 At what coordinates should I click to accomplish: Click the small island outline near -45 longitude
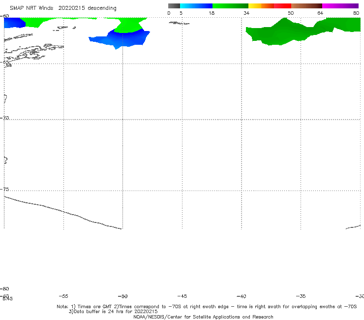[x=179, y=23]
